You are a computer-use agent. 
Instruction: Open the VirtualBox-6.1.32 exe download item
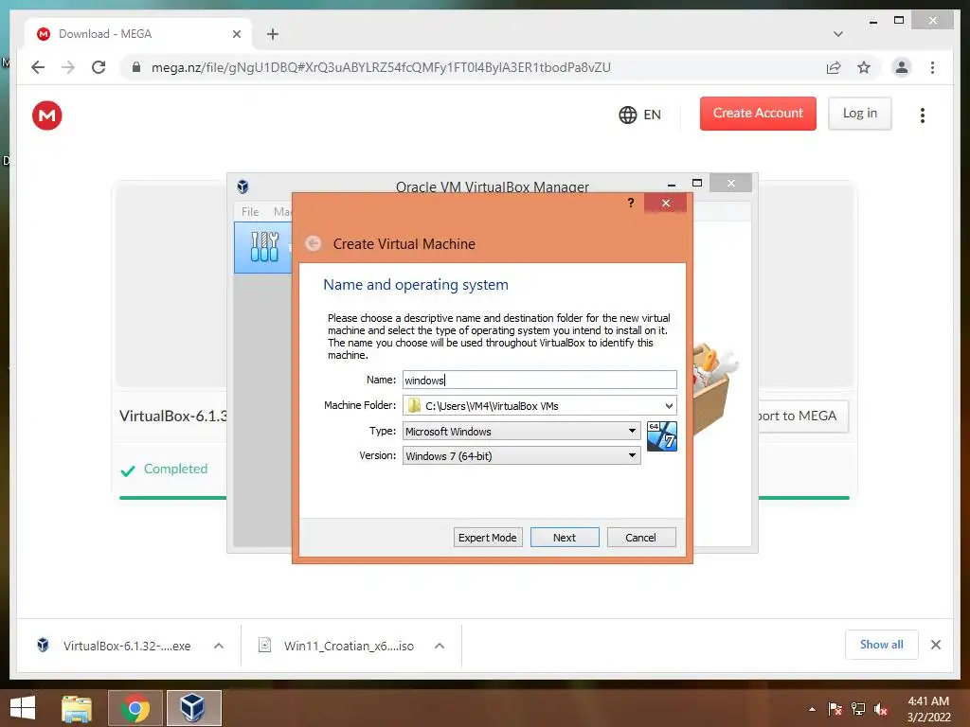coord(115,646)
